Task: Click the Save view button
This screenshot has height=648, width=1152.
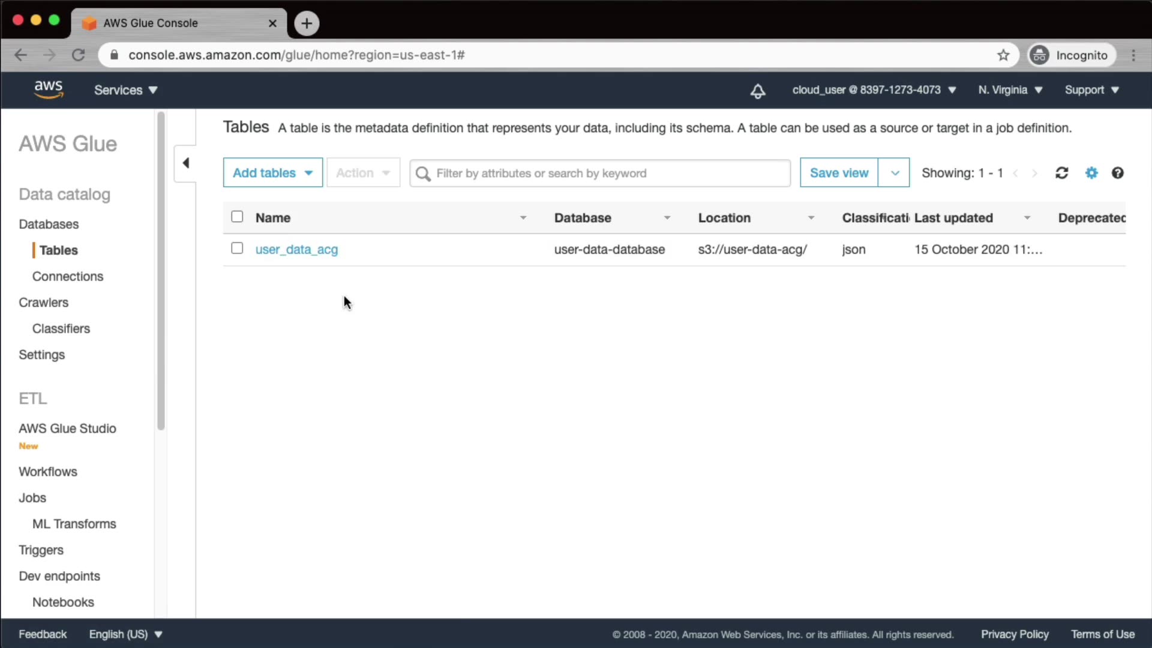Action: coord(838,173)
